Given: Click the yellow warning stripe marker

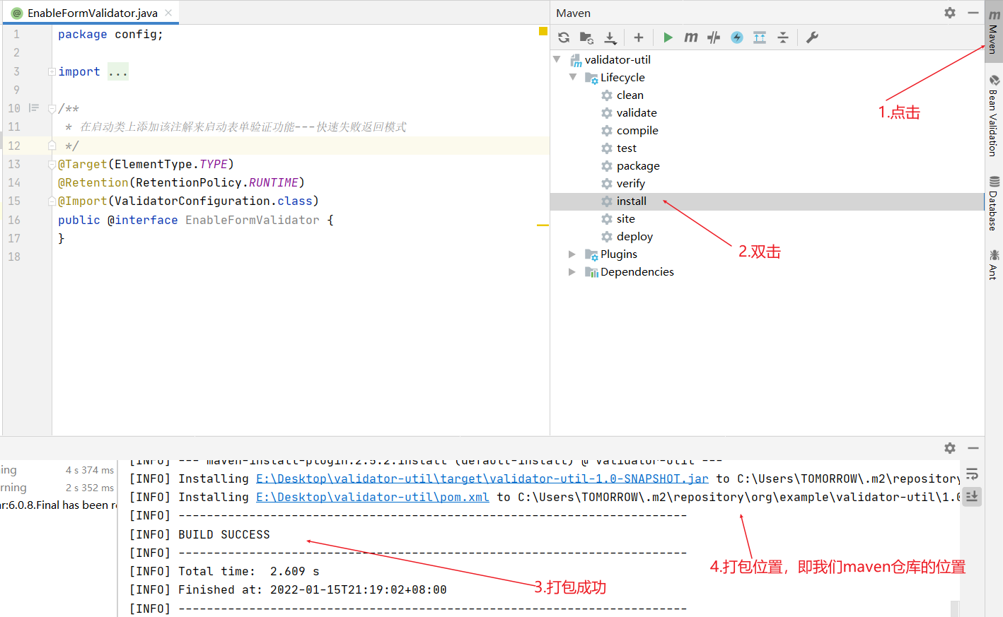Looking at the screenshot, I should 543,225.
